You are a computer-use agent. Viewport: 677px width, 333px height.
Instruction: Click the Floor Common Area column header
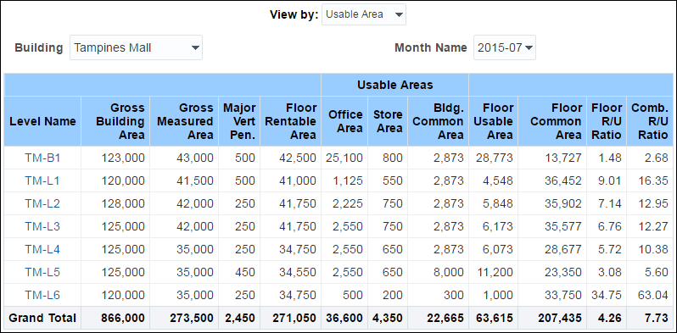(552, 121)
